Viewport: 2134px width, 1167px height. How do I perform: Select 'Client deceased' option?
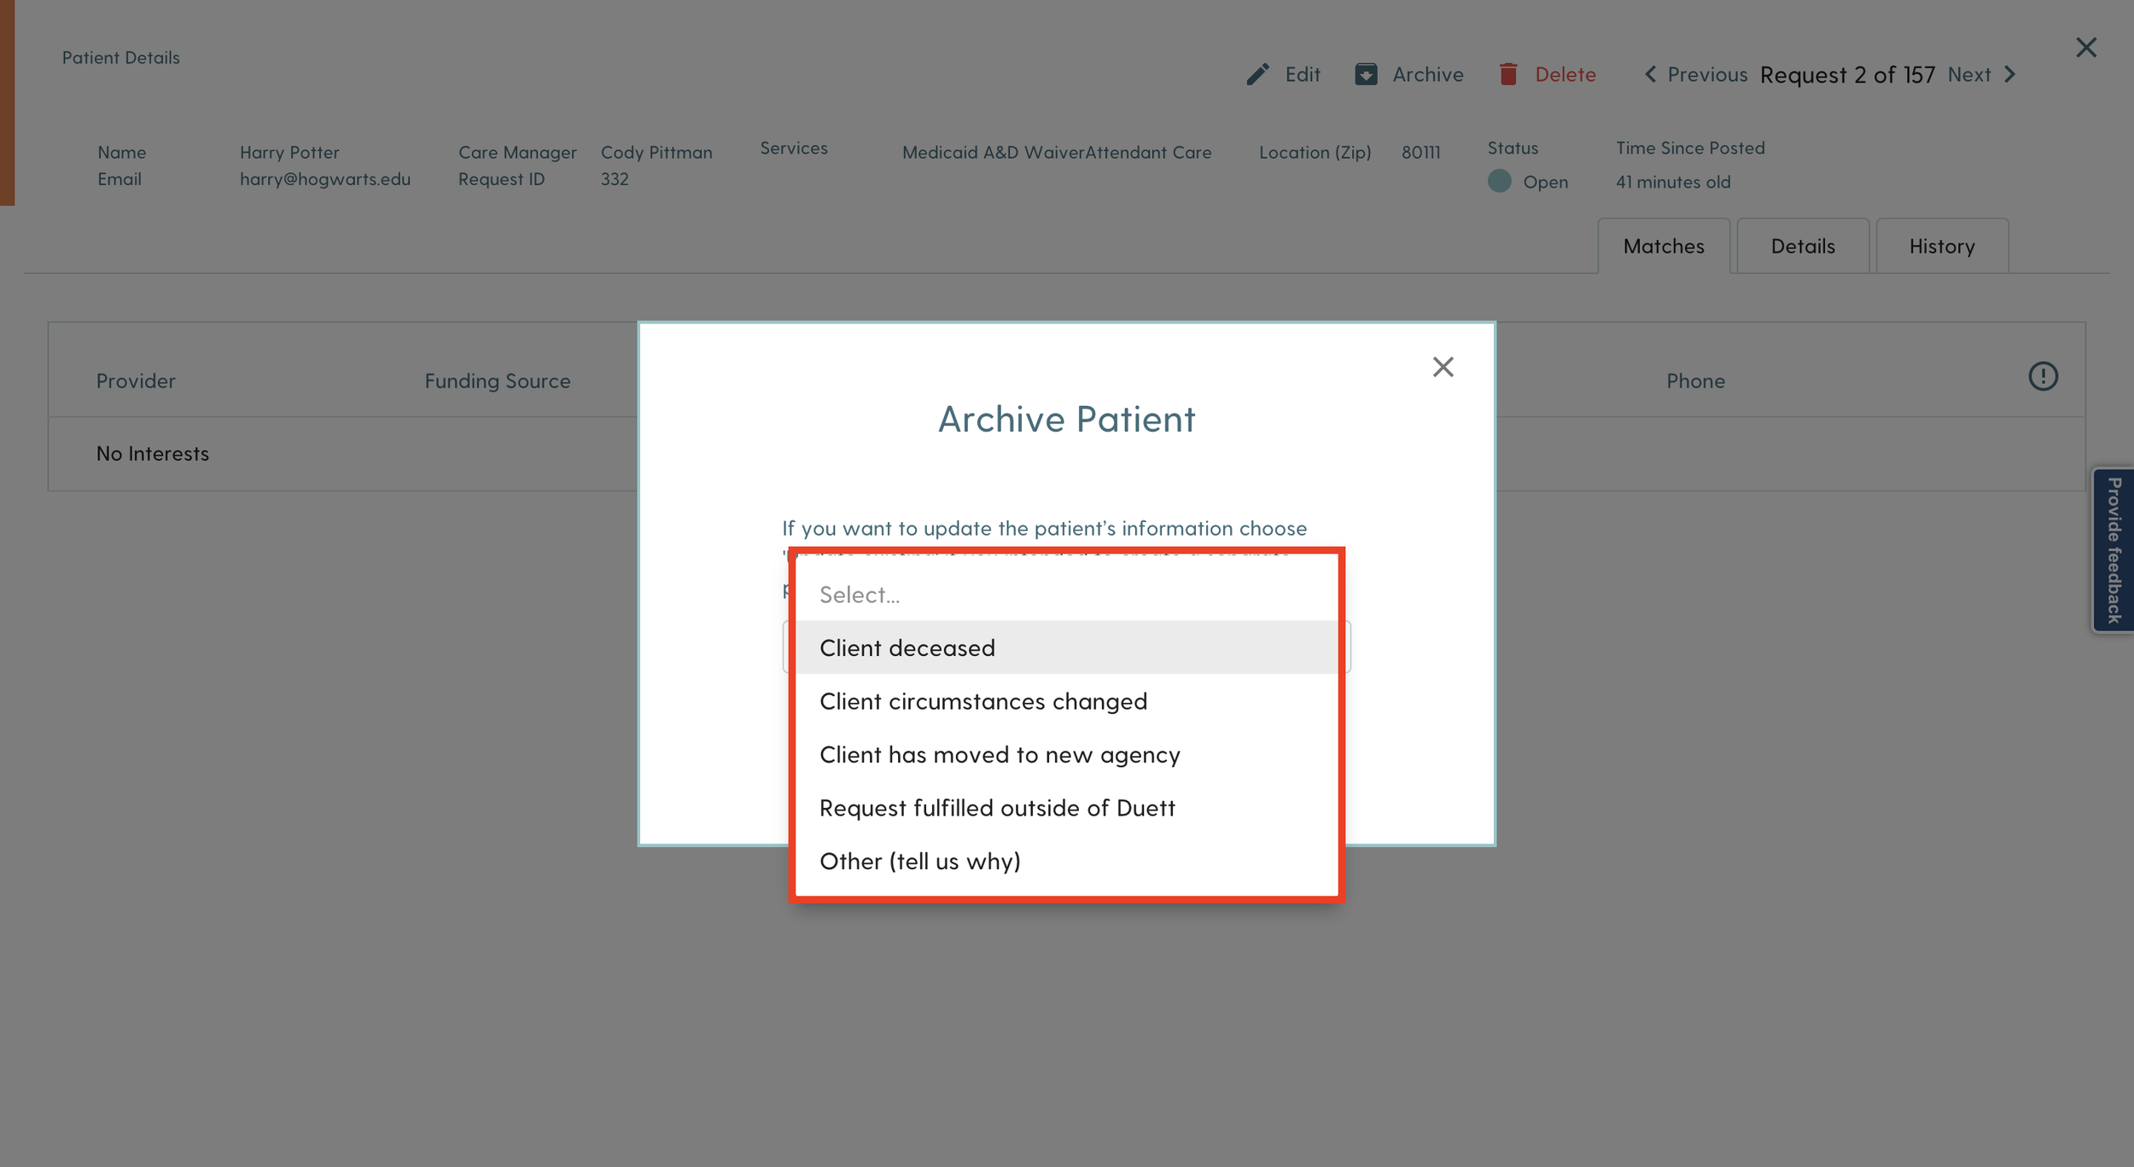click(x=907, y=648)
